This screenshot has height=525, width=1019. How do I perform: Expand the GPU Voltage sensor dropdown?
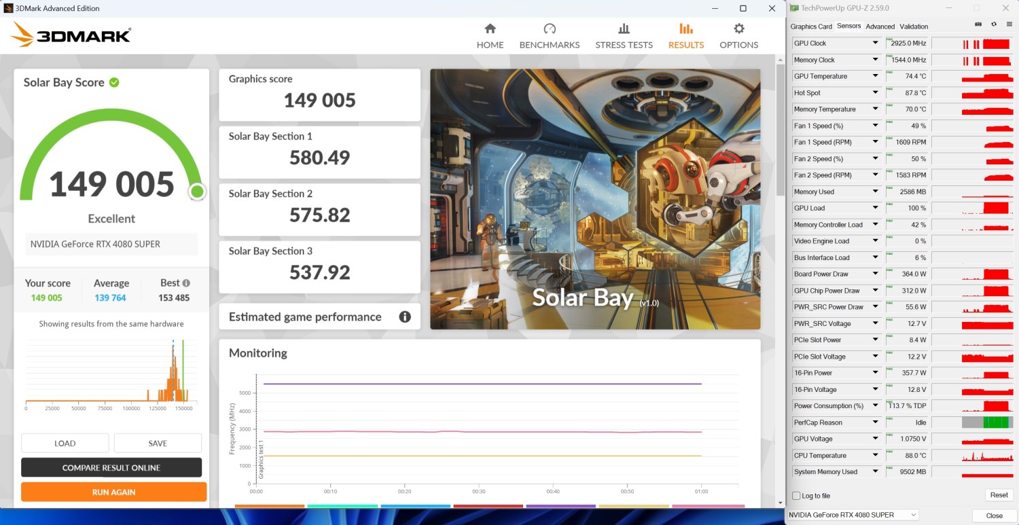point(876,439)
